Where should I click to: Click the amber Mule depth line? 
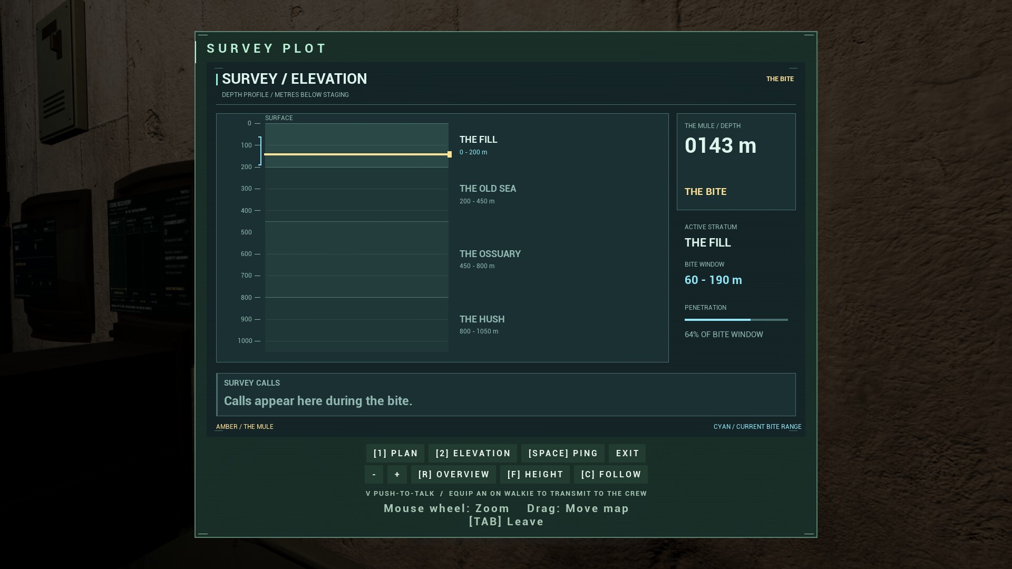tap(356, 154)
